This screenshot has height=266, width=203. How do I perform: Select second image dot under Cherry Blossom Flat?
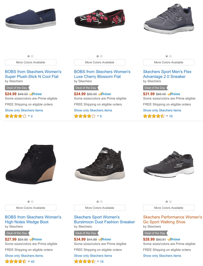pos(101,56)
